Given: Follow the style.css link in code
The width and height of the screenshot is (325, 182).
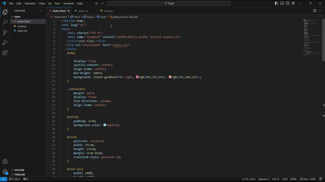Looking at the screenshot, I should [x=120, y=45].
